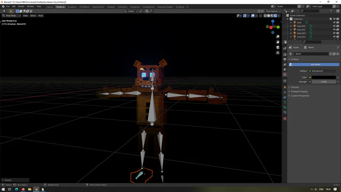Switch to Geometry Nodes workspace tab
Viewport: 341px width, 192px height.
165,7
